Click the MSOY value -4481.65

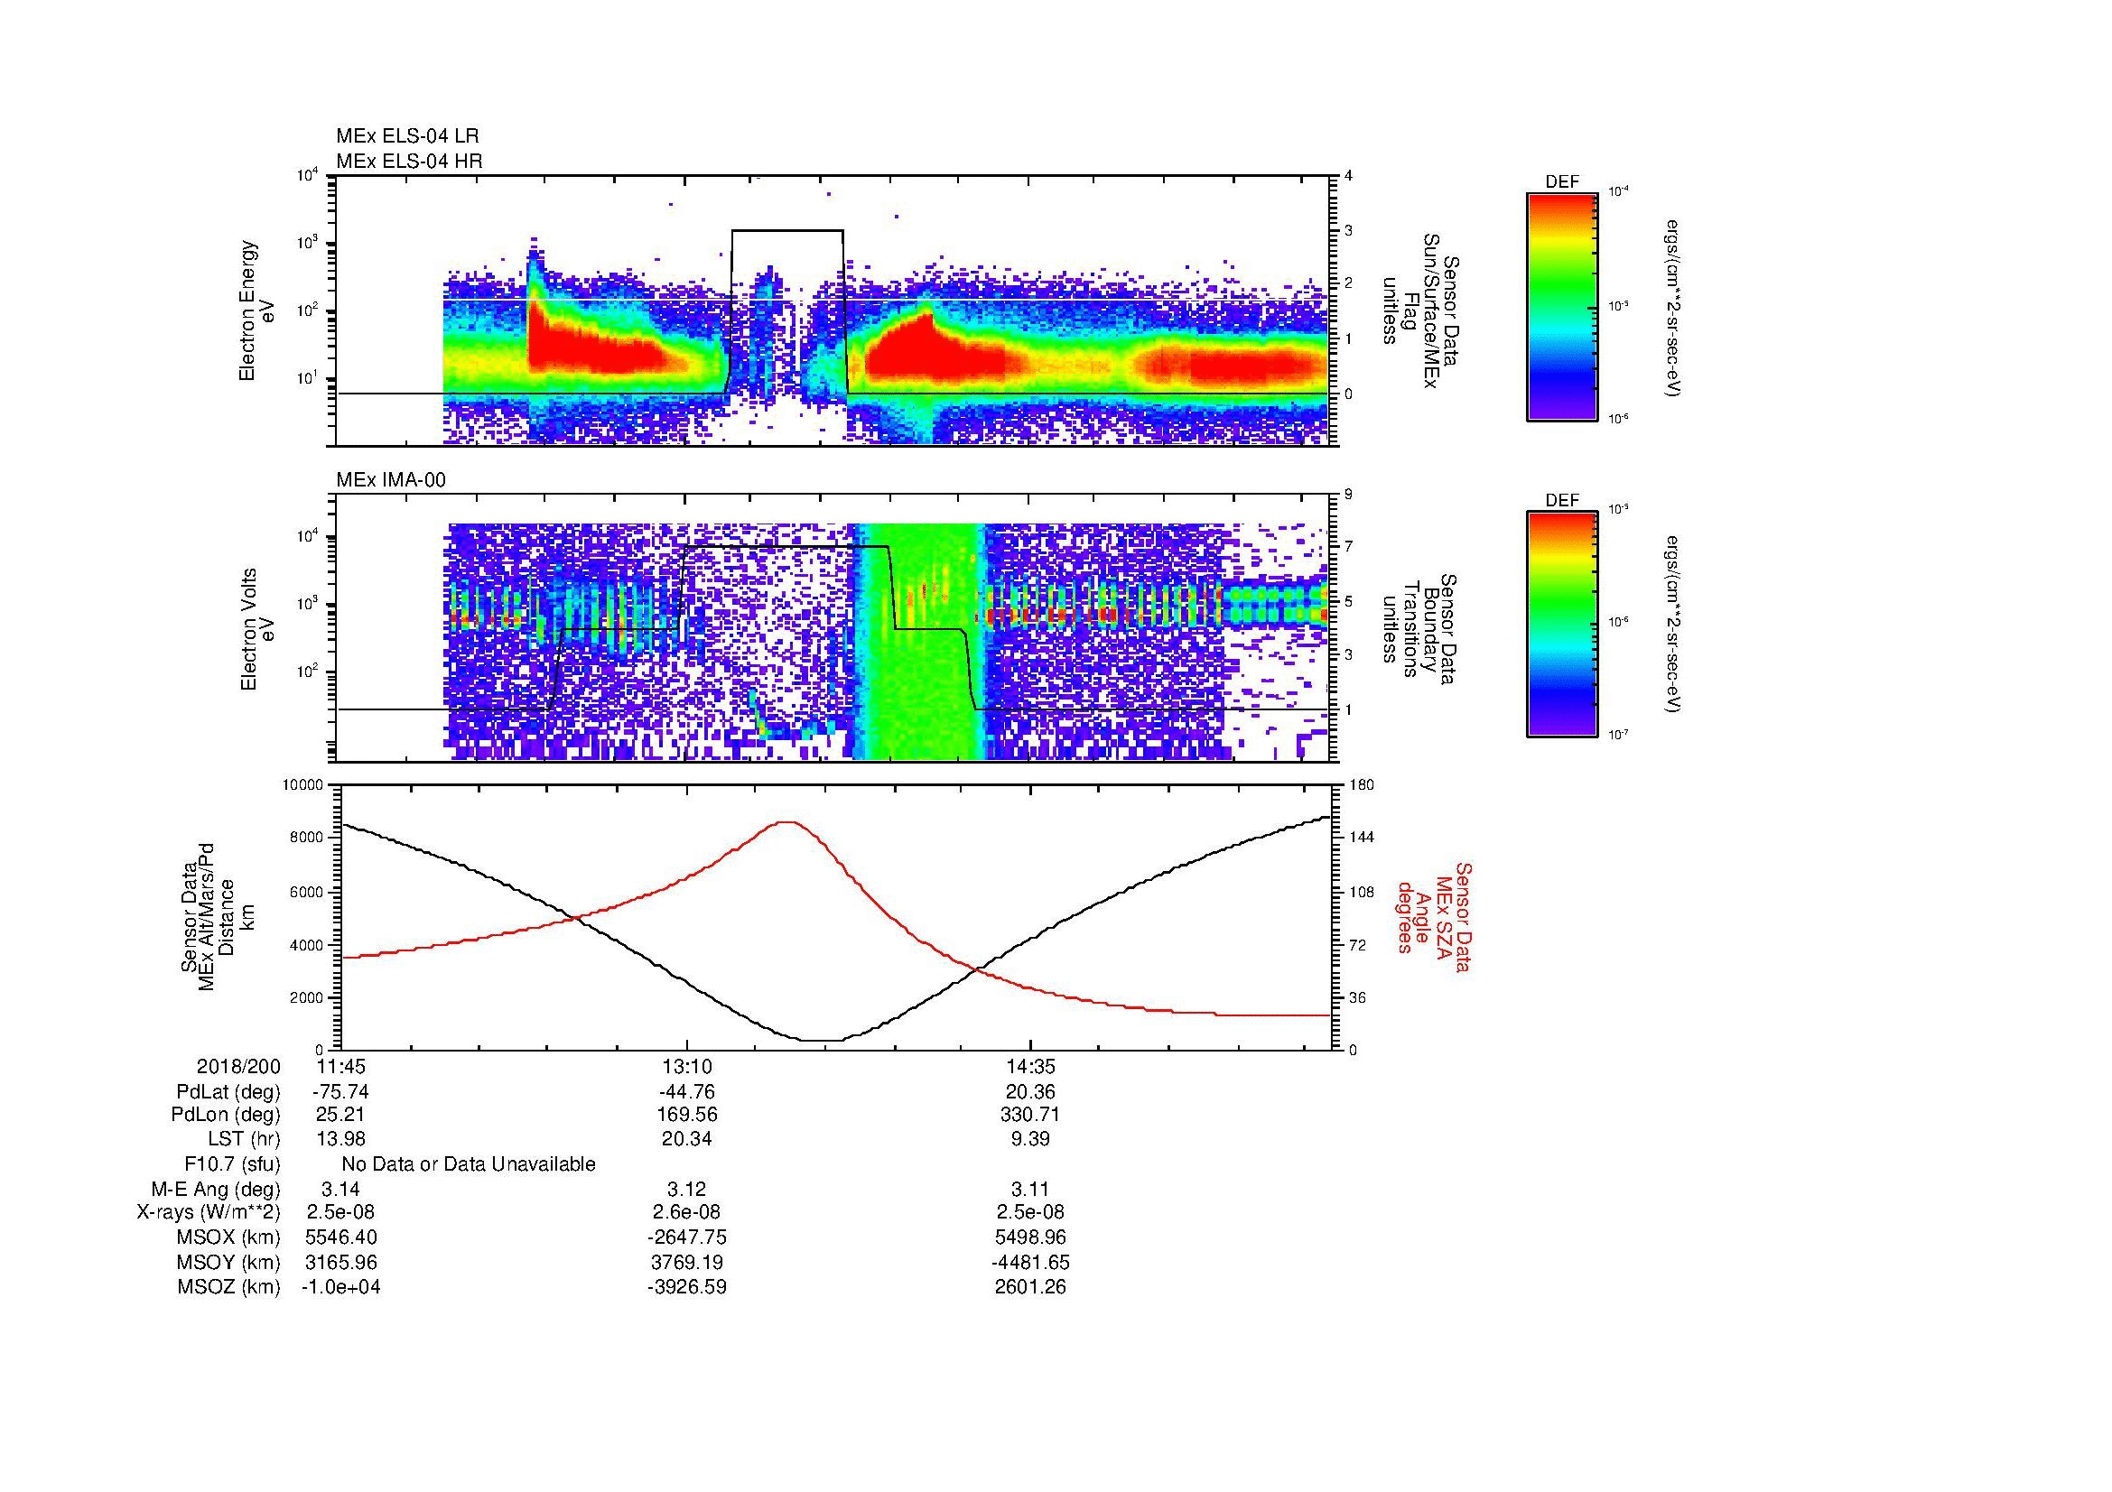click(1030, 1262)
